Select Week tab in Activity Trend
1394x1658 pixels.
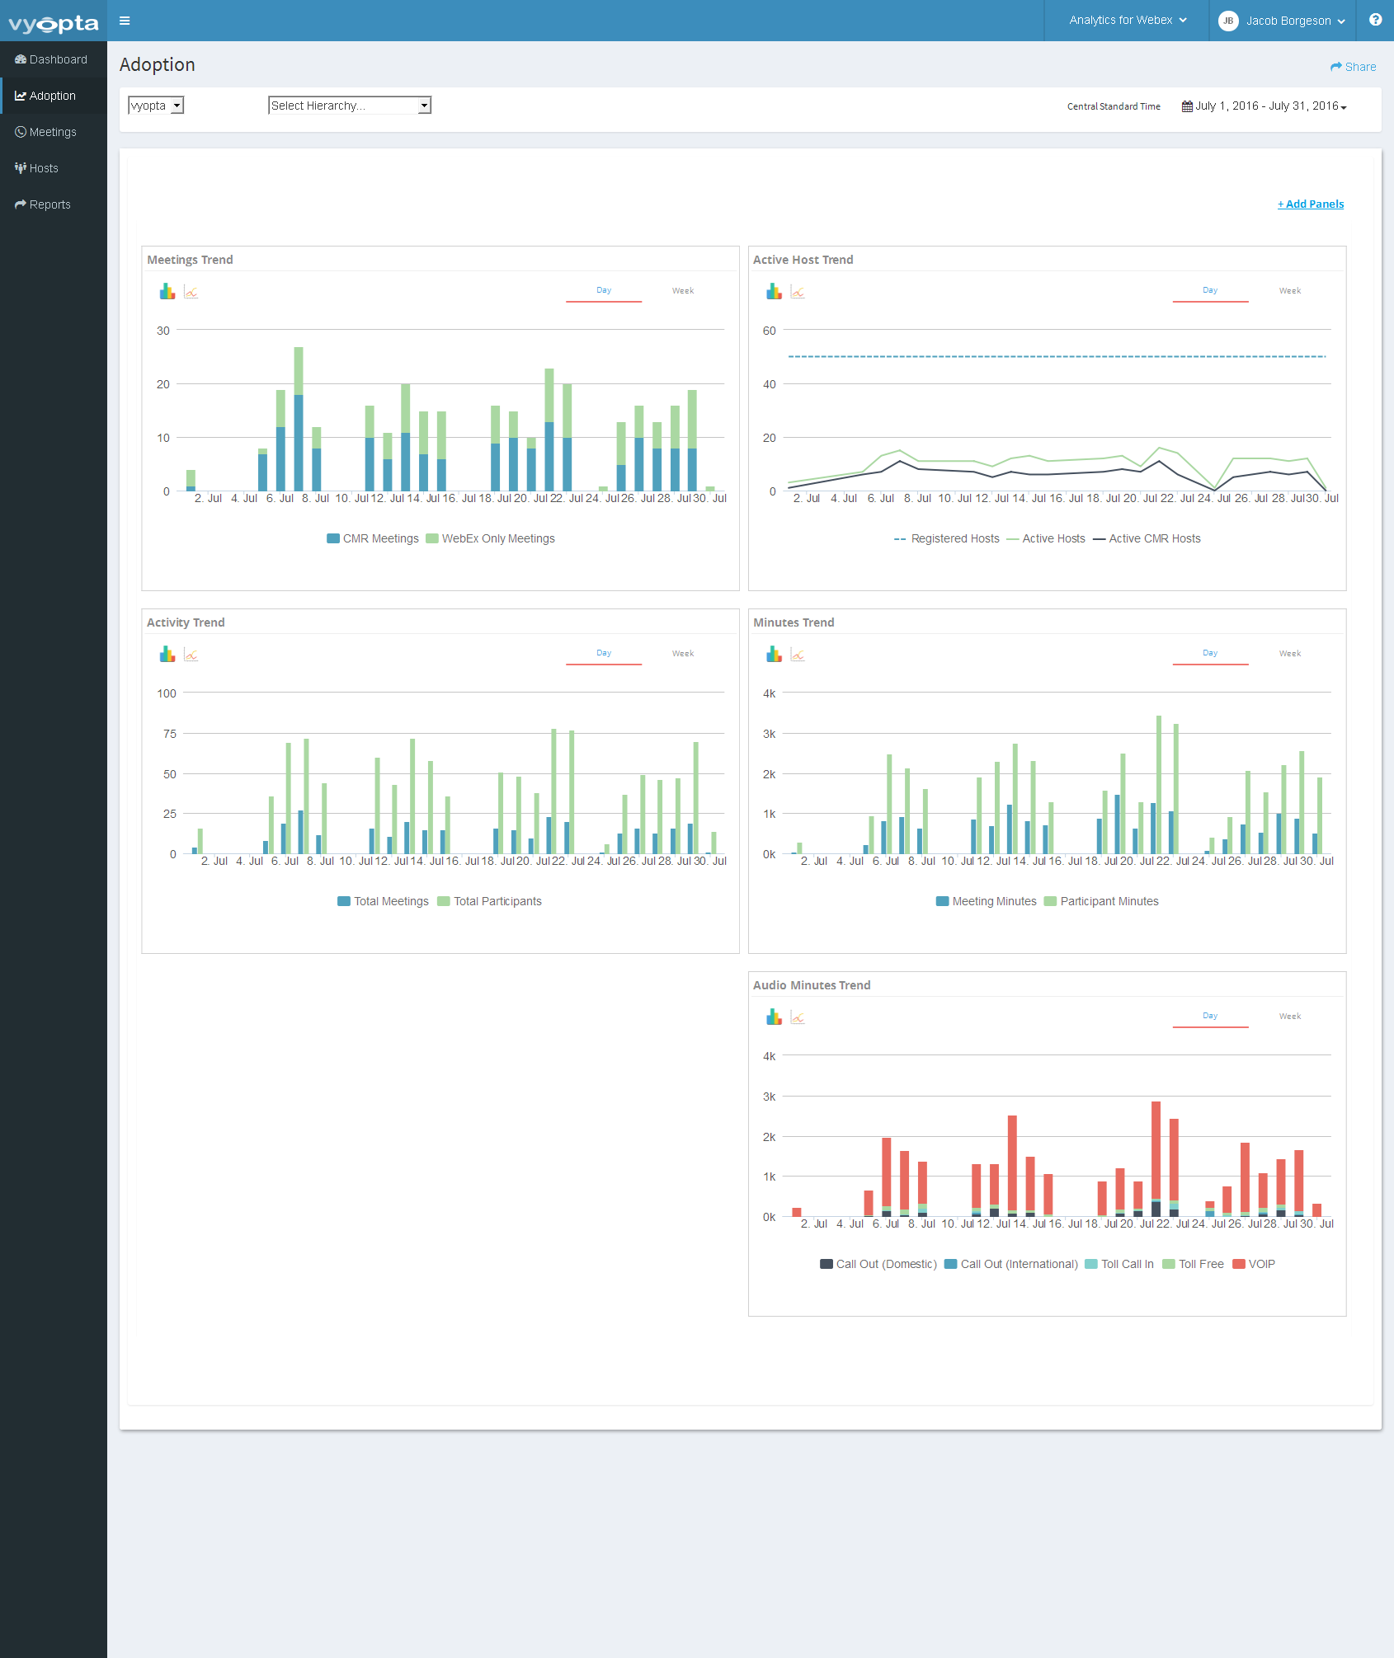tap(683, 654)
